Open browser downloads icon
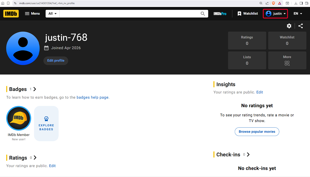310x177 pixels. [296, 3]
